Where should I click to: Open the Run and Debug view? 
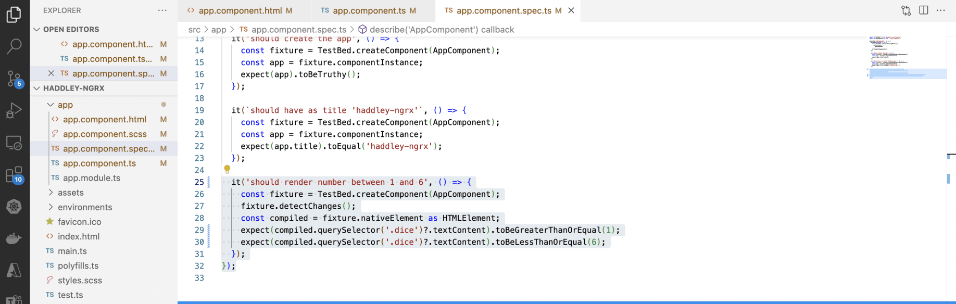pos(14,110)
